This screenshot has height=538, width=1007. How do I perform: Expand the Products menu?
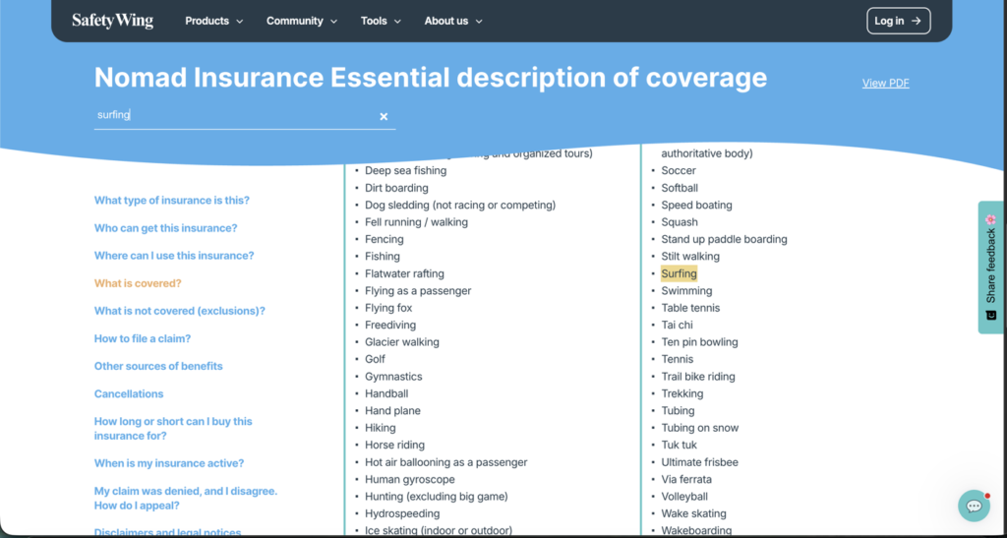[213, 21]
